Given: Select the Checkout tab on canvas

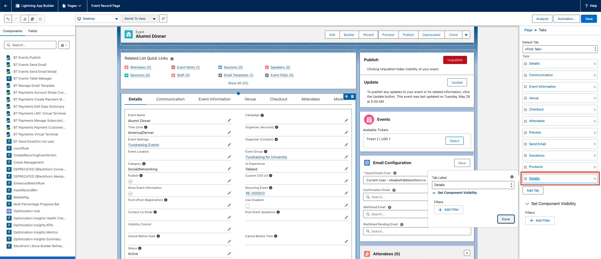Looking at the screenshot, I should pyautogui.click(x=279, y=99).
